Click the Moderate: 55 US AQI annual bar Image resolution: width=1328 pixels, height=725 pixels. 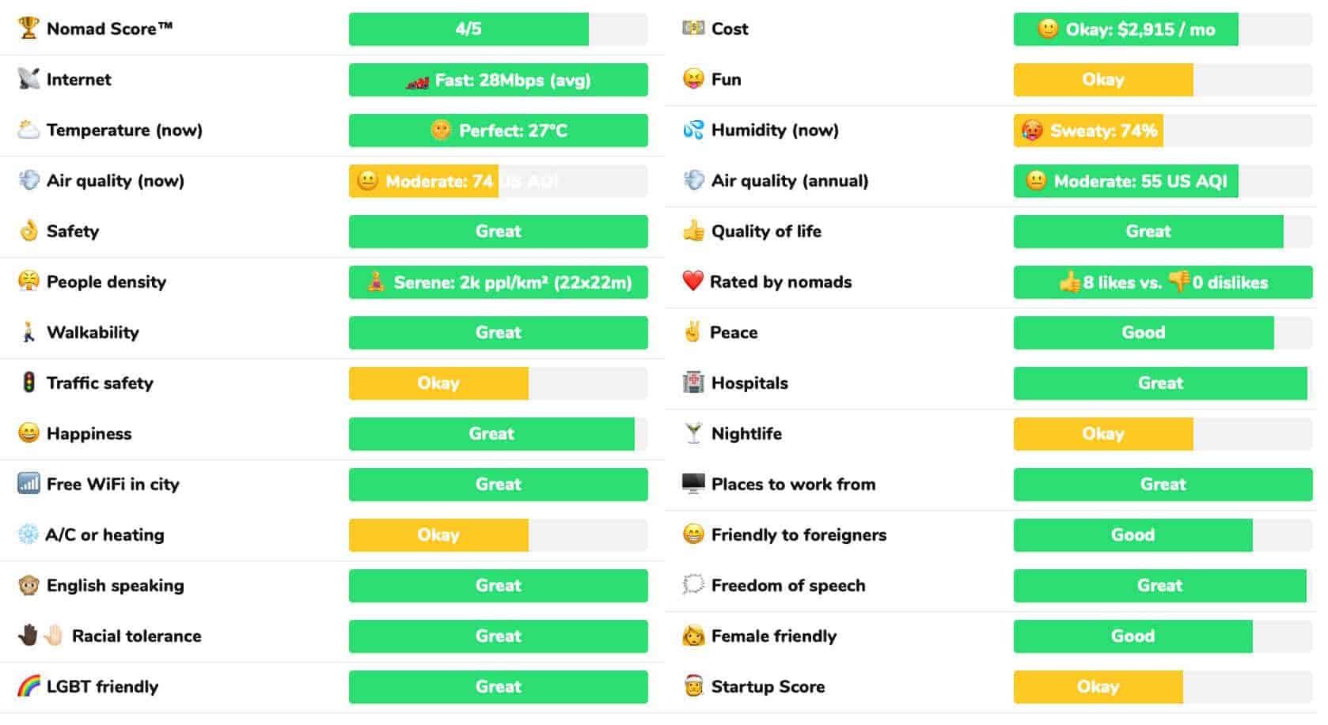(x=1163, y=181)
